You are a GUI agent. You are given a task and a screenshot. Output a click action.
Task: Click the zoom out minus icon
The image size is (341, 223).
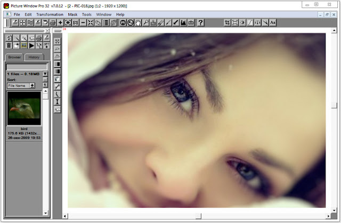pyautogui.click(x=83, y=22)
